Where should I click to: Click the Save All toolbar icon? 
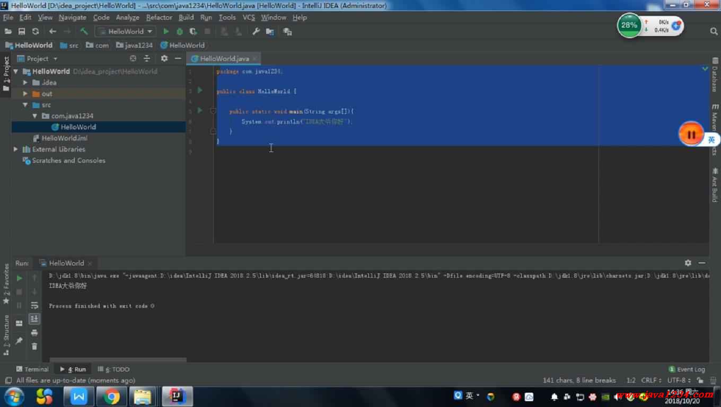(x=22, y=31)
